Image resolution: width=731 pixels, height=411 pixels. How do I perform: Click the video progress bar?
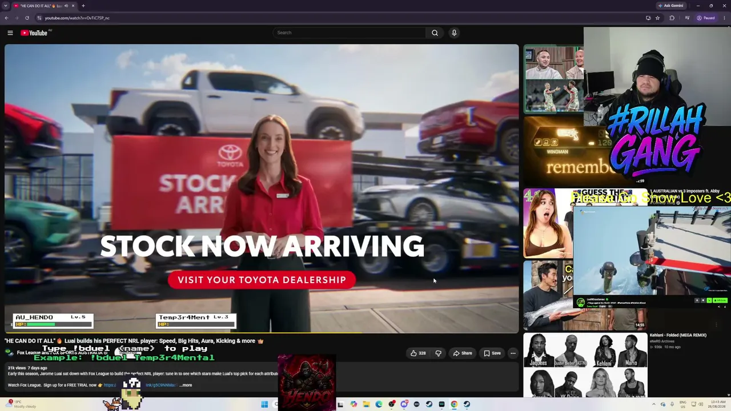click(x=262, y=332)
